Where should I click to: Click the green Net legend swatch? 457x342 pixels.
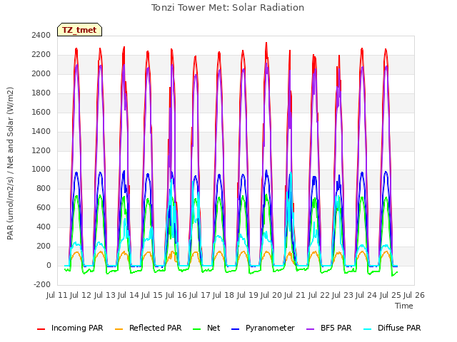pos(197,328)
